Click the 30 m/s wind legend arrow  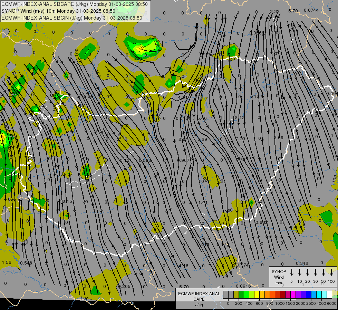[x=315, y=272]
